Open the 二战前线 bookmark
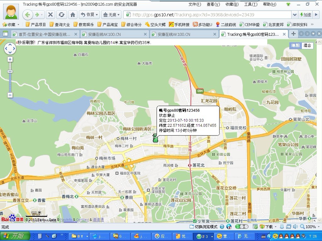The height and width of the screenshot is (241, 322). point(226,24)
